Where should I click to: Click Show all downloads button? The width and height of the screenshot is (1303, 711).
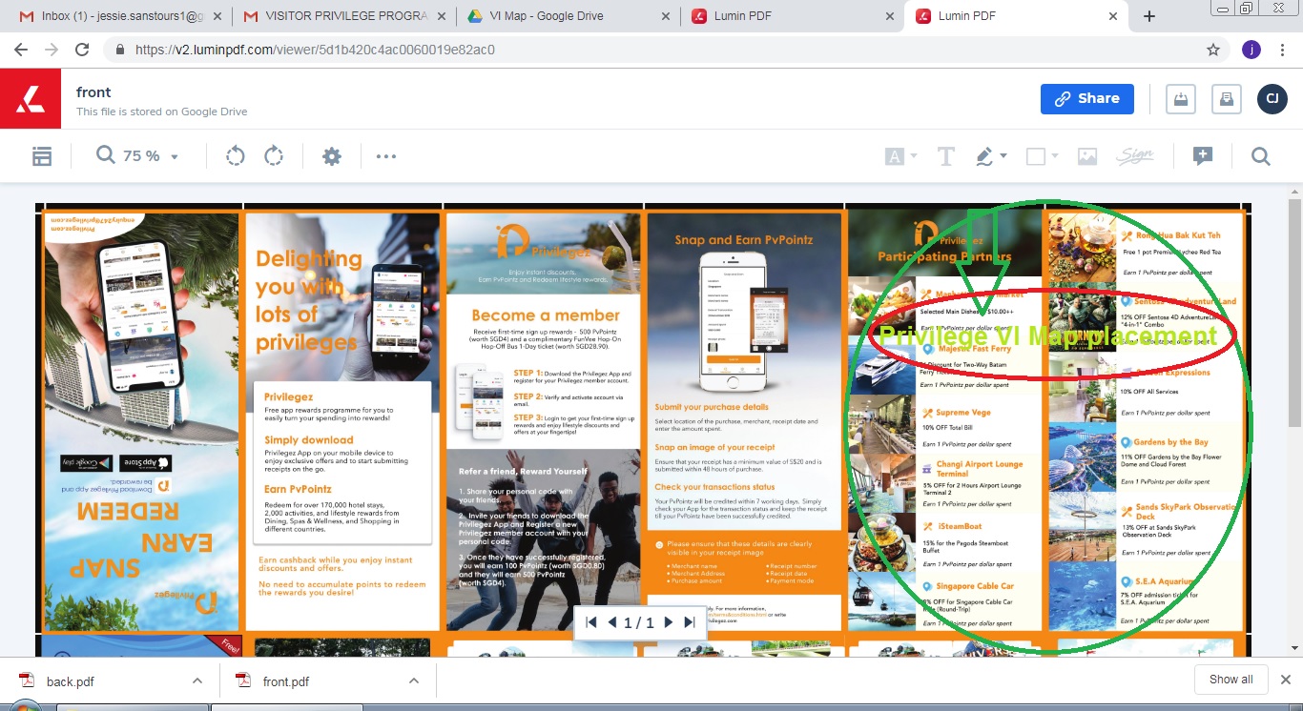(x=1231, y=680)
